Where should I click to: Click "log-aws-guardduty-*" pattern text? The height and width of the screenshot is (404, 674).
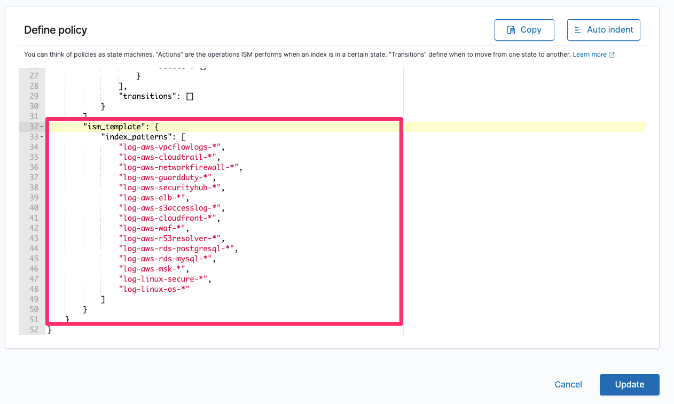(166, 177)
